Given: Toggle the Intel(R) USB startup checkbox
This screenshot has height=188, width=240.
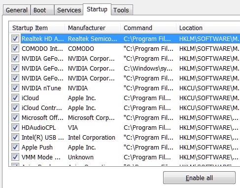Looking at the screenshot, I should [x=15, y=138].
